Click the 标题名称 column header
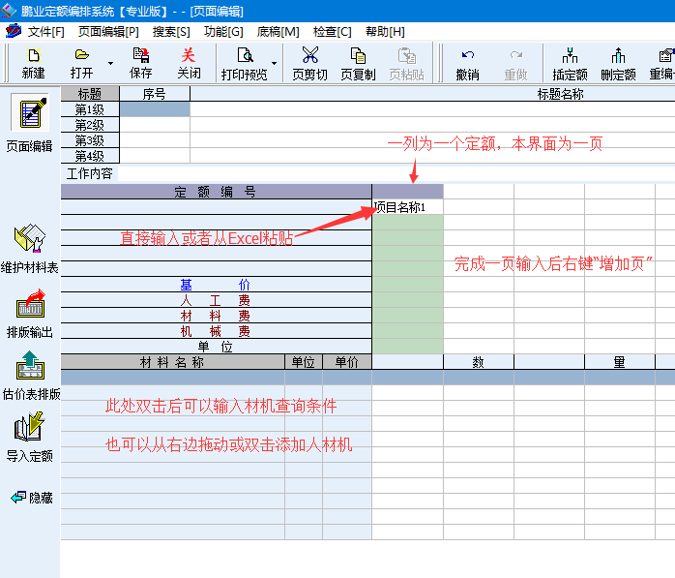 coord(432,94)
